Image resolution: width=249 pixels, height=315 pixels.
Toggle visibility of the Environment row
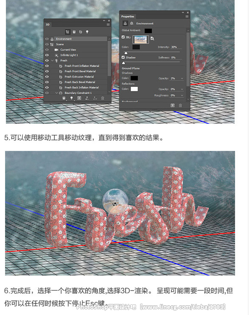pos(47,39)
